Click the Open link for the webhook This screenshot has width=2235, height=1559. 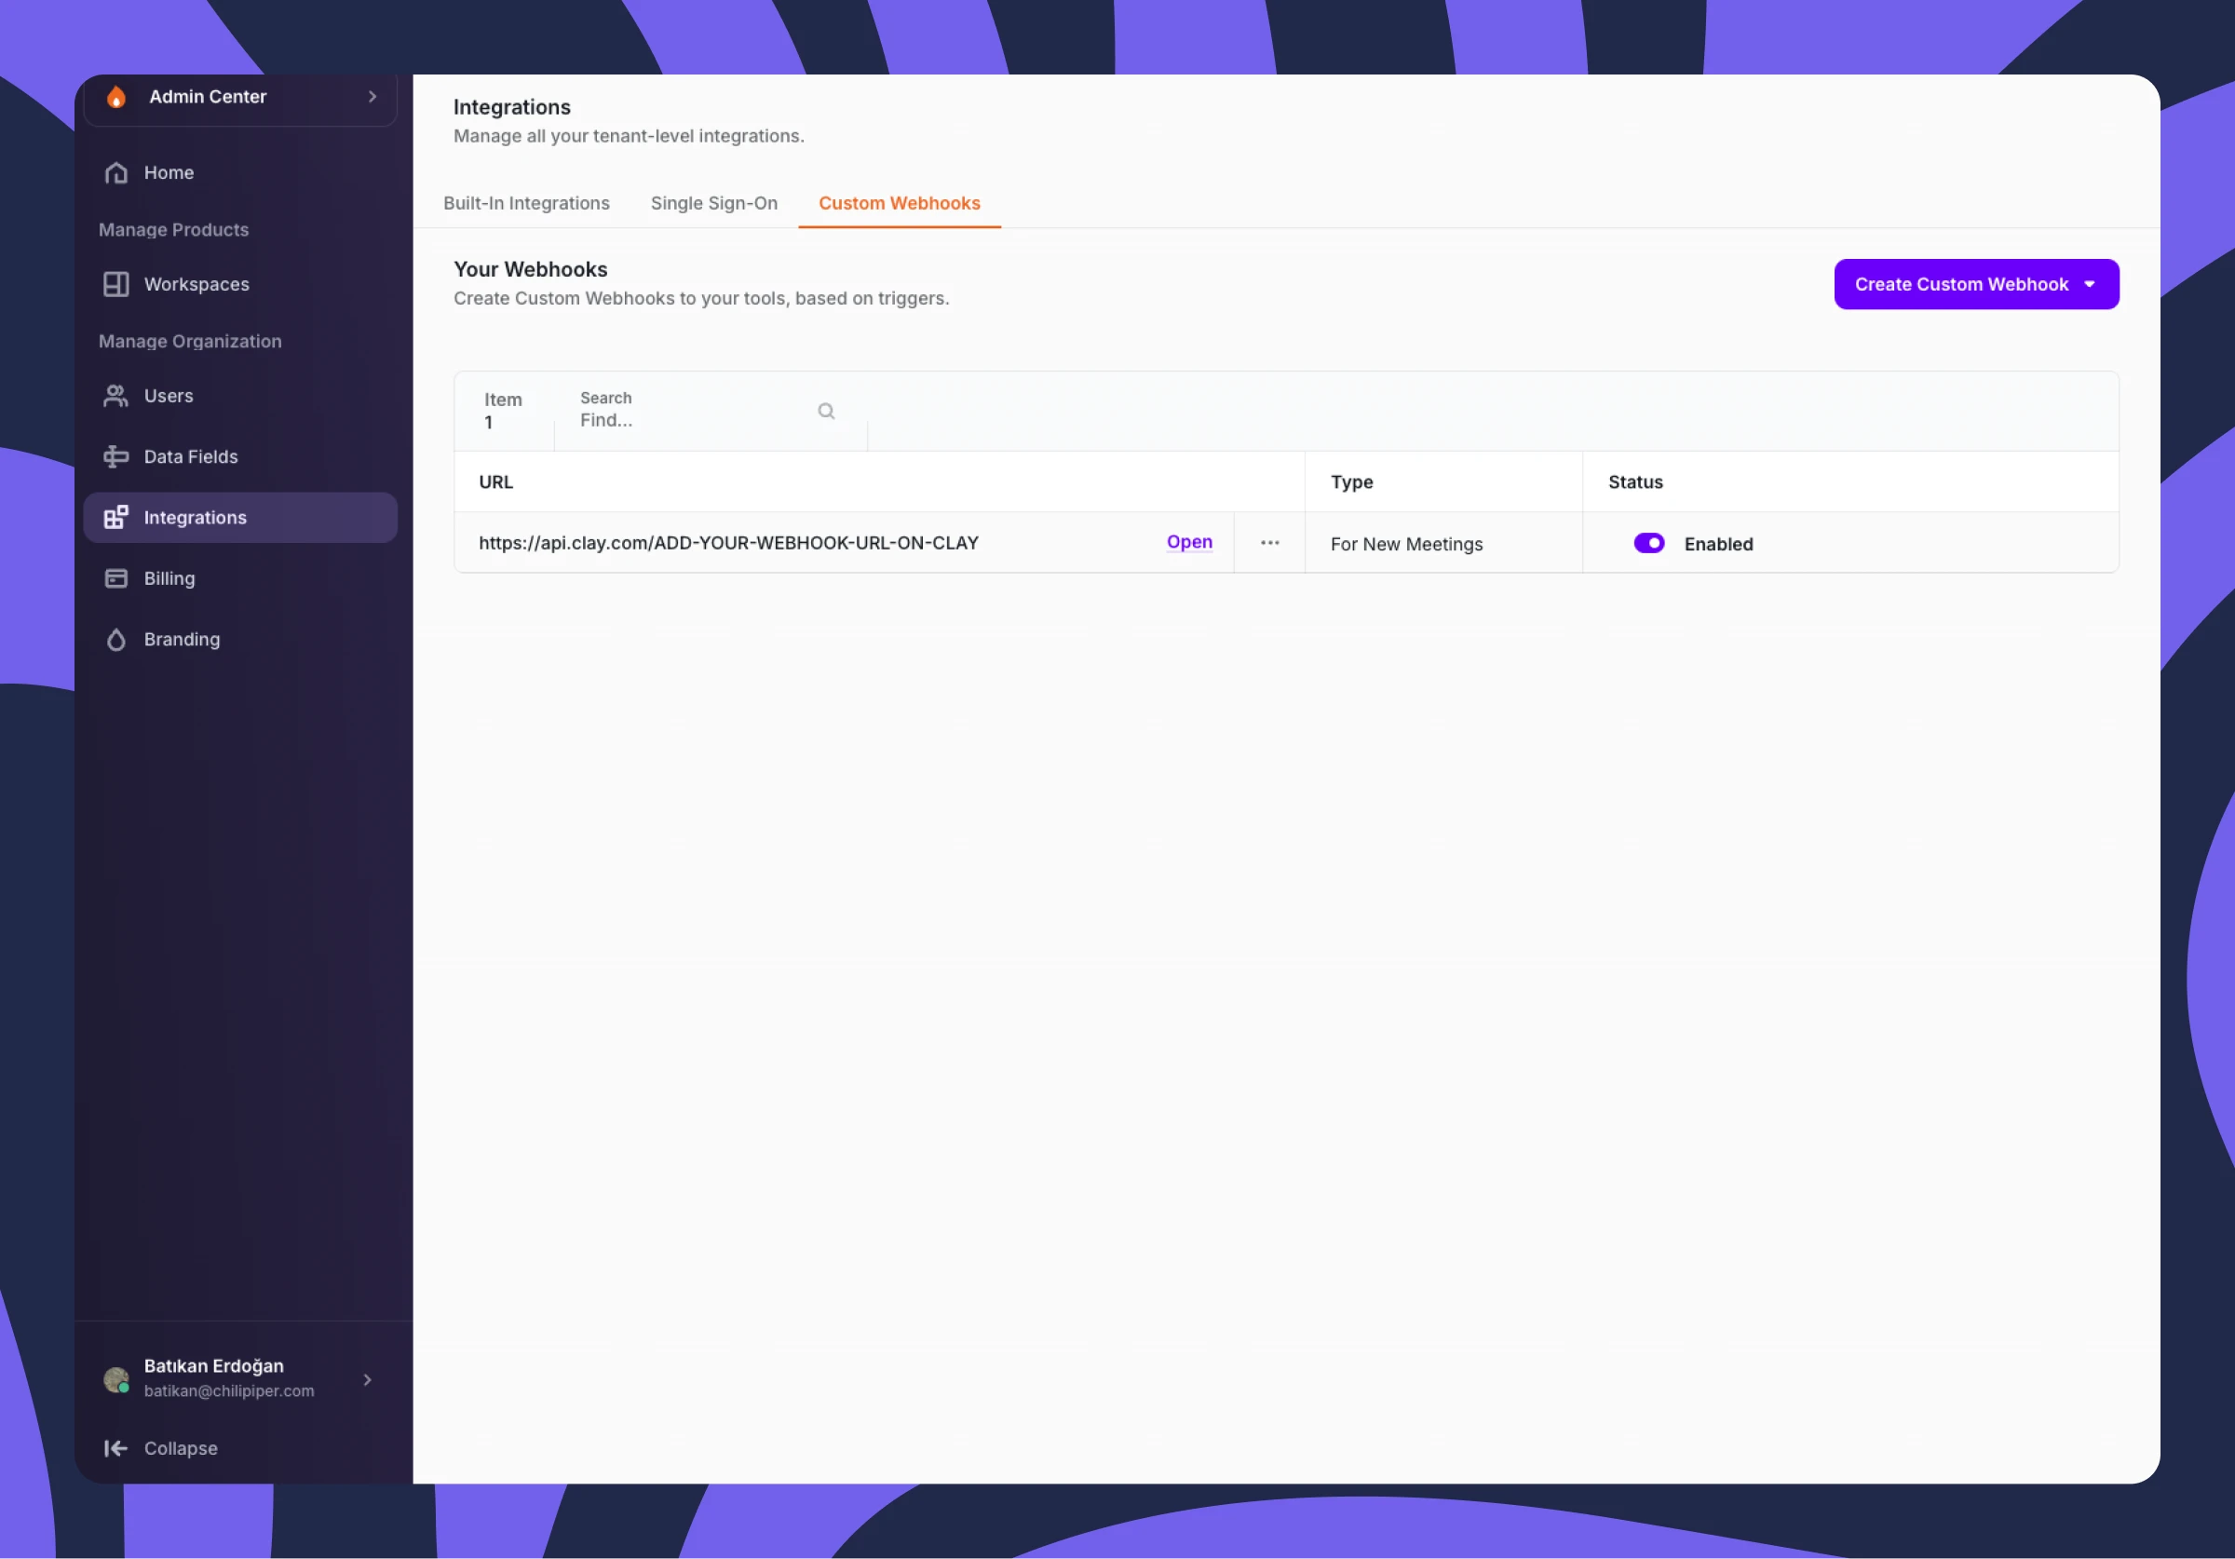[x=1188, y=542]
